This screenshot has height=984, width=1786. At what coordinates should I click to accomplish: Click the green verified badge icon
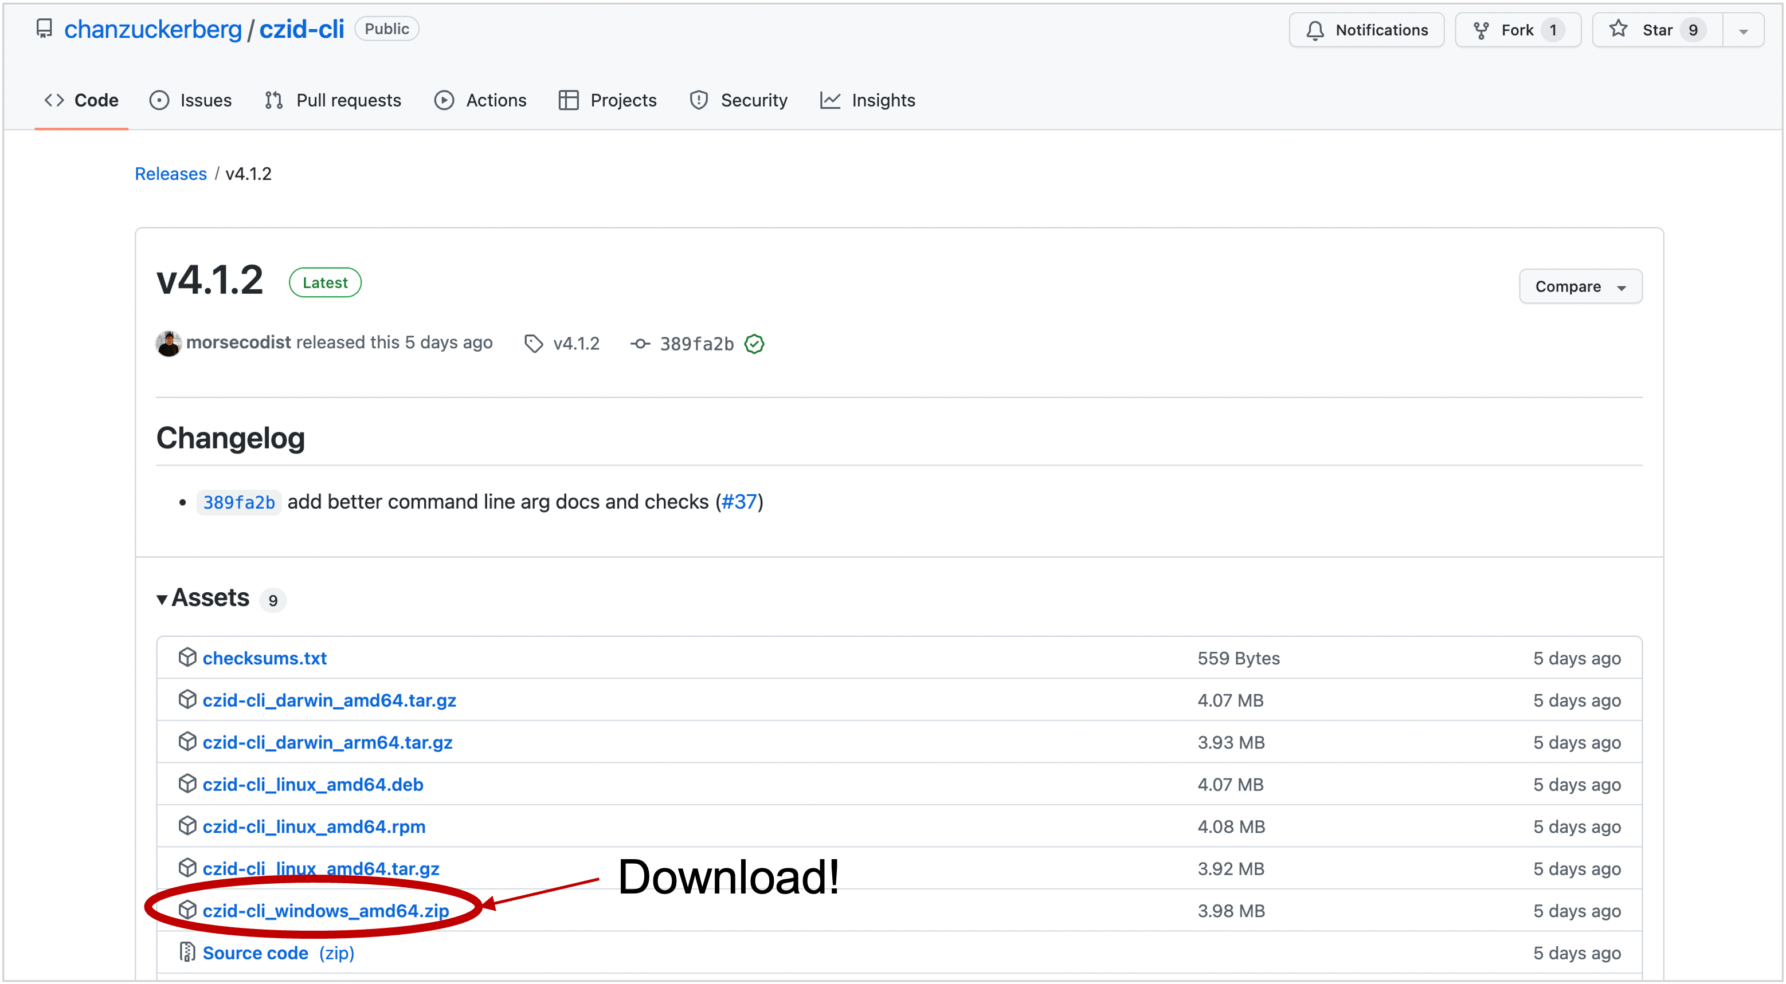(754, 344)
